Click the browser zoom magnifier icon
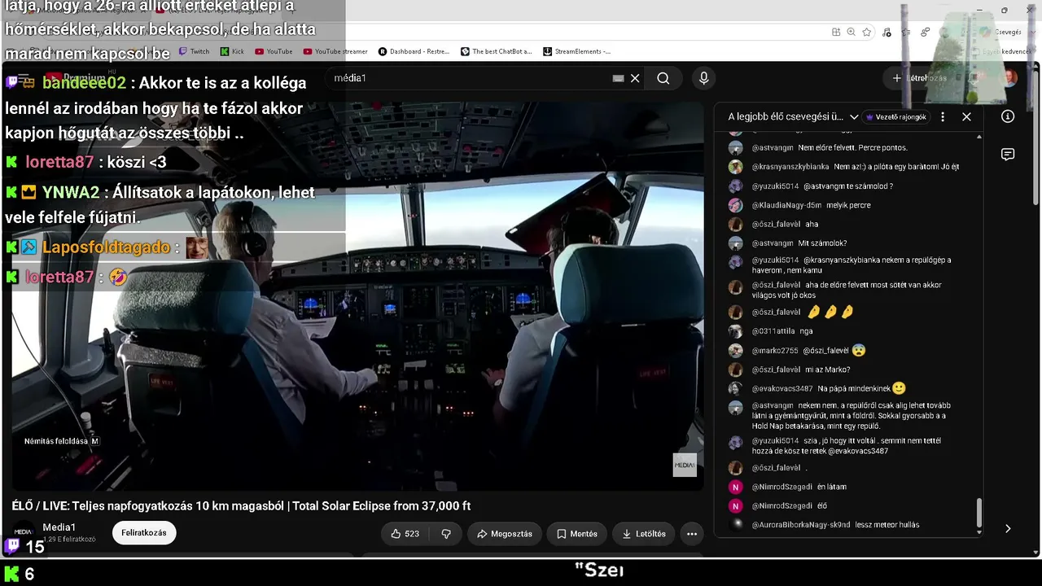 click(x=851, y=32)
